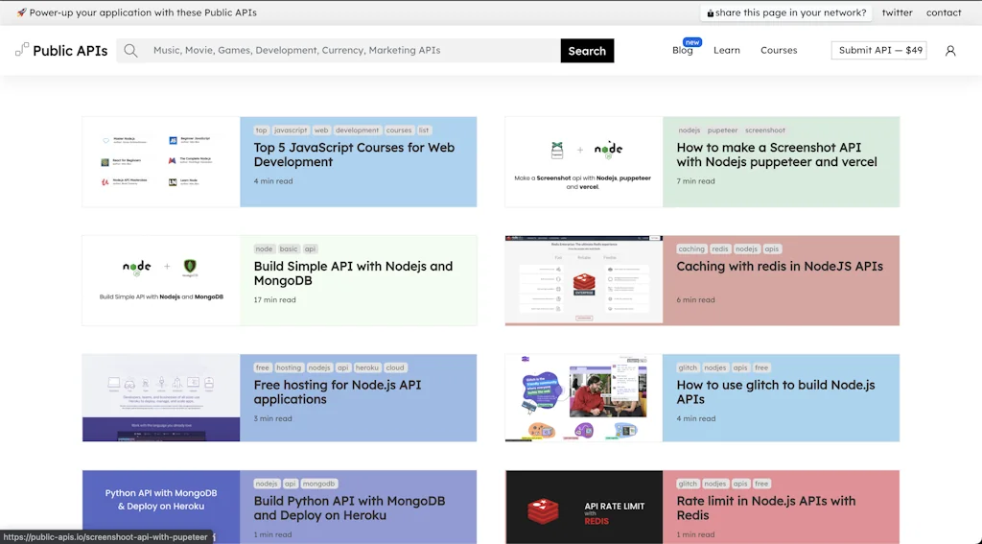982x544 pixels.
Task: Click the black Search button
Action: coord(587,51)
